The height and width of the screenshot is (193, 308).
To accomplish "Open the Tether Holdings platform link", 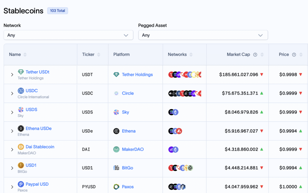I will click(137, 74).
